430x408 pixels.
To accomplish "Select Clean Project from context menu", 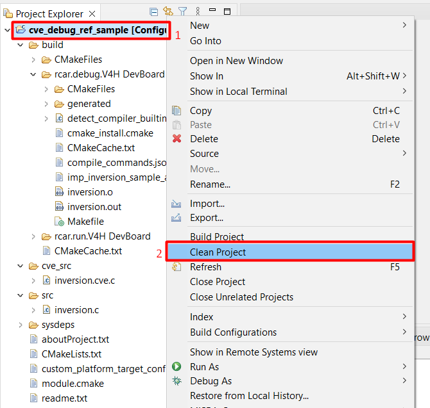I will [x=218, y=252].
